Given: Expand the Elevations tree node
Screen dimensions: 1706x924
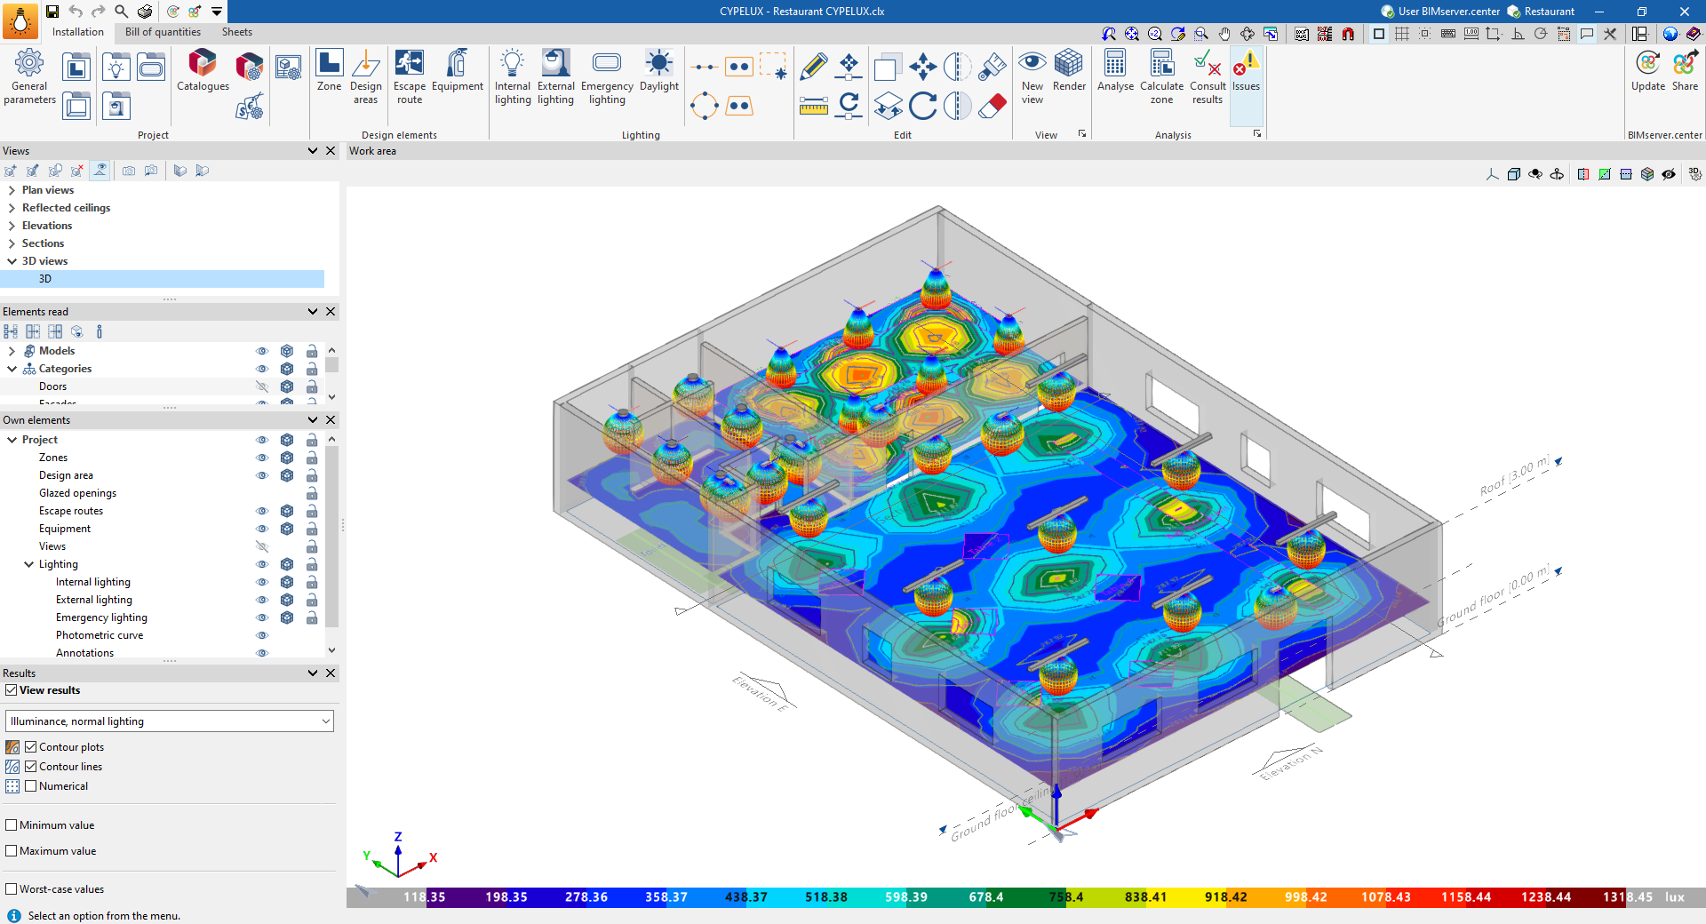Looking at the screenshot, I should (x=12, y=226).
